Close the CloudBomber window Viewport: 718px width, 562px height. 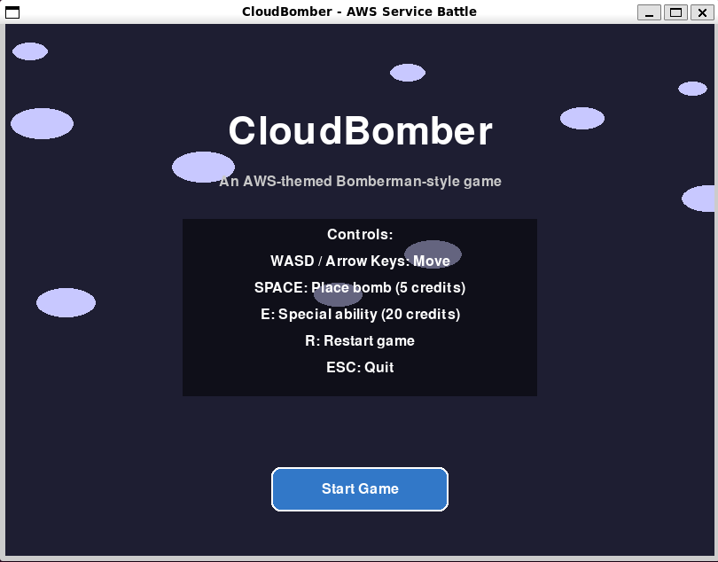[702, 12]
